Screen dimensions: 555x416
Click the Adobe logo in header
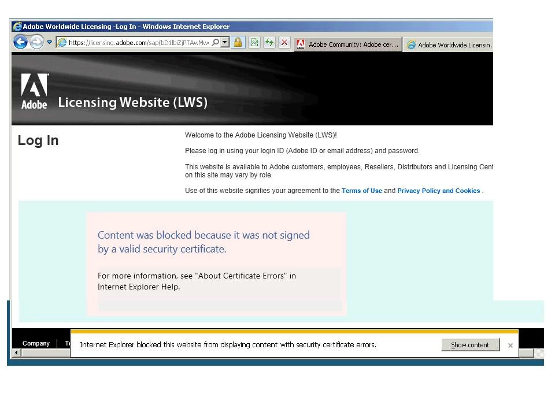pyautogui.click(x=34, y=91)
